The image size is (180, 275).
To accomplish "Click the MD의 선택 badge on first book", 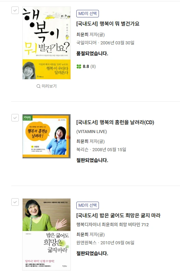I will pyautogui.click(x=88, y=14).
